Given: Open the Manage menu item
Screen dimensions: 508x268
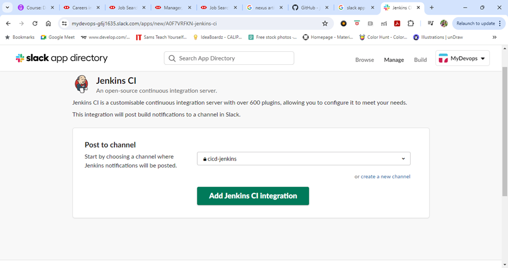Looking at the screenshot, I should pos(394,60).
